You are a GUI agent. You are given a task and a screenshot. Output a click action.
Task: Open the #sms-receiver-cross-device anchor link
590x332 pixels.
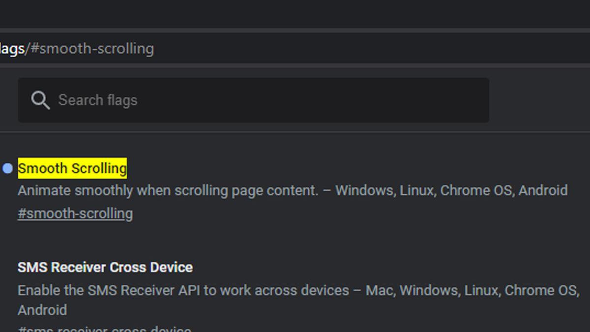tap(105, 329)
